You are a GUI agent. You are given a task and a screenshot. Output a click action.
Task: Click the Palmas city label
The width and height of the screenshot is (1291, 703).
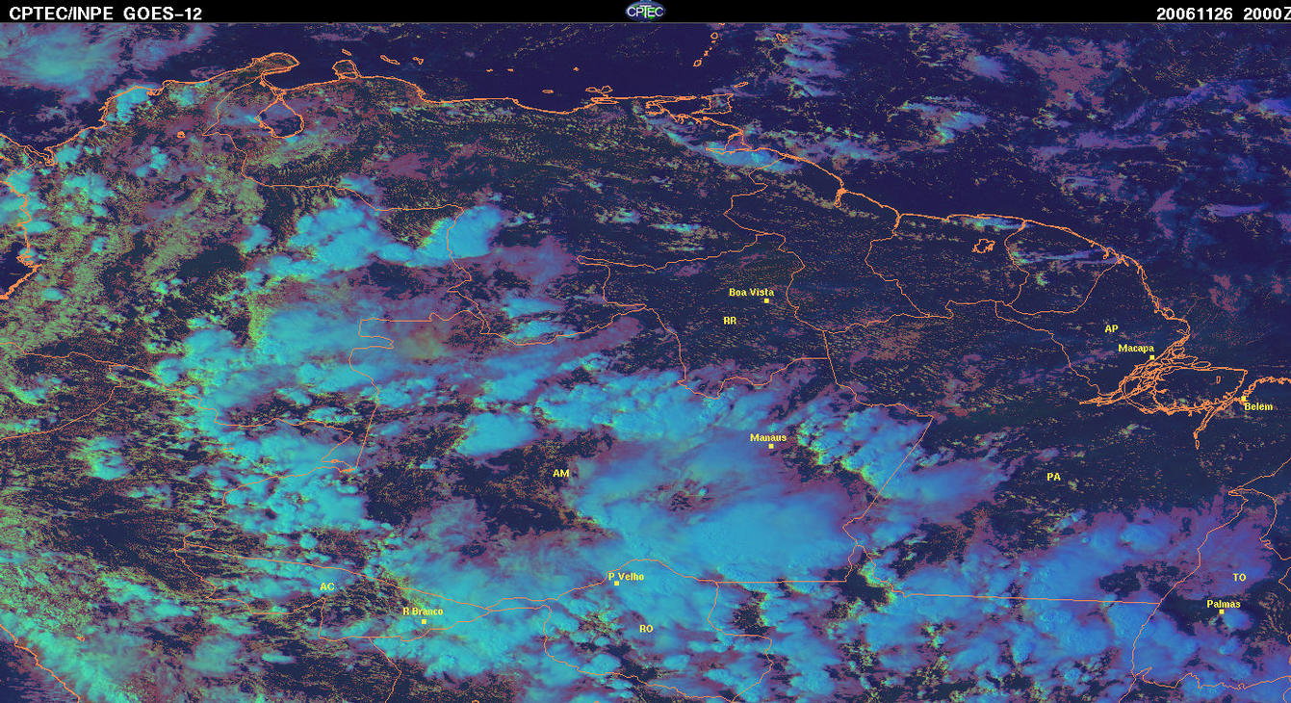[1224, 604]
